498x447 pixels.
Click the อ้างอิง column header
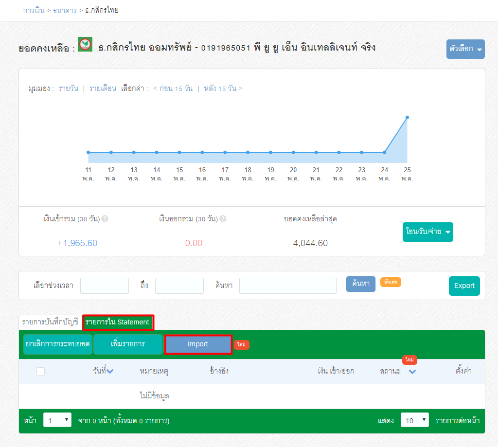point(219,371)
